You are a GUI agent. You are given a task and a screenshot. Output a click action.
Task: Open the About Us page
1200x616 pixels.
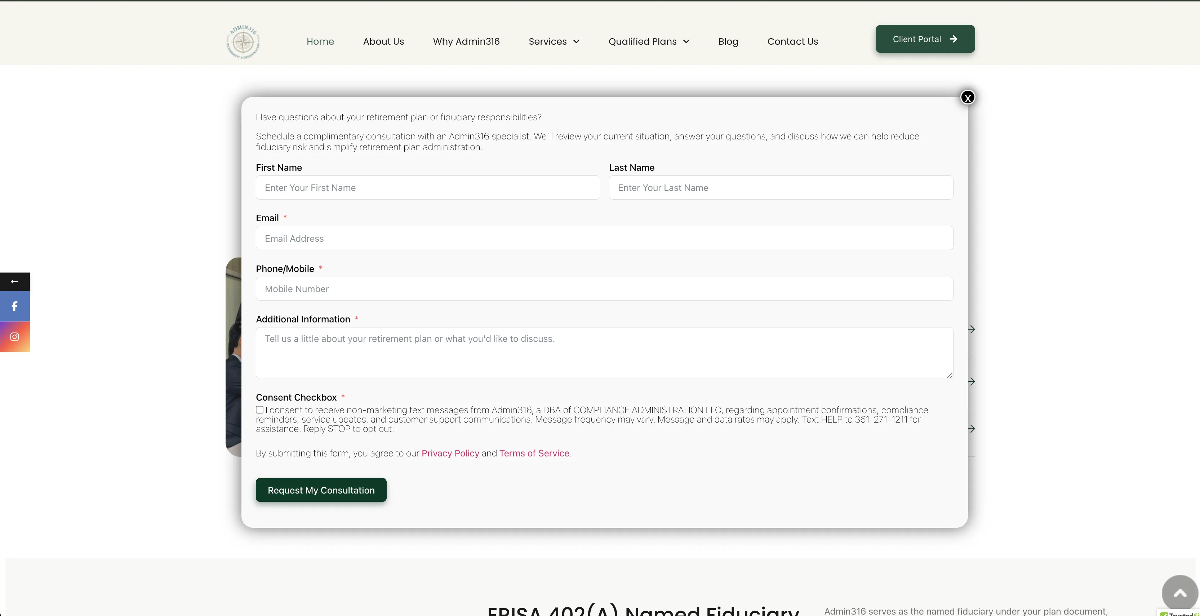point(383,41)
